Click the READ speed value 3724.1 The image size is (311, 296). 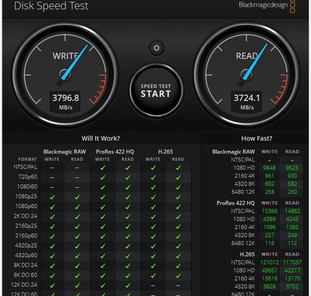click(x=247, y=98)
